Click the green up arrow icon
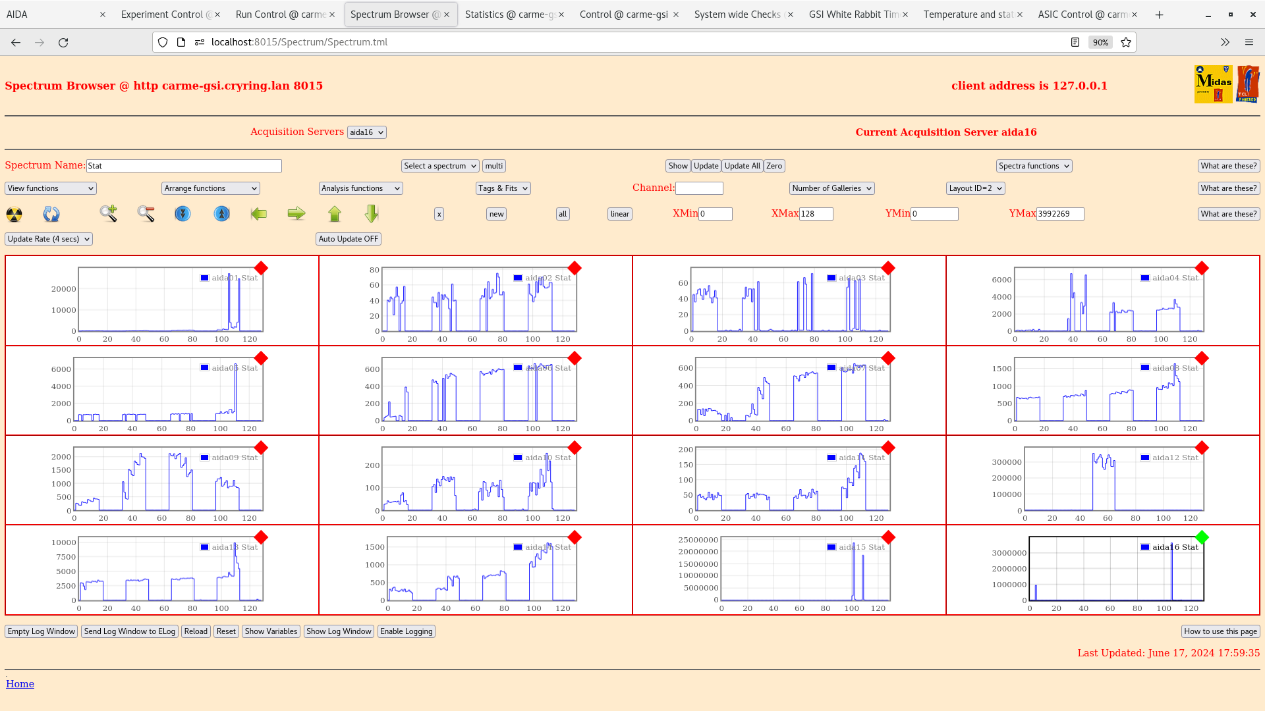The width and height of the screenshot is (1265, 711). 335,213
